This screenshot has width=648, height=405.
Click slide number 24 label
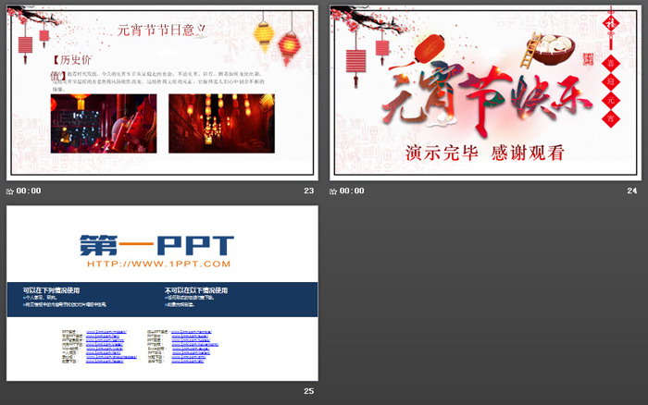click(632, 191)
